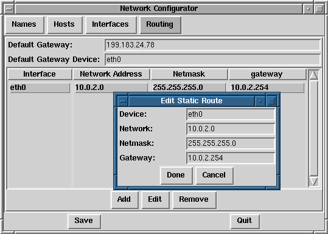Confirm the route with the Done button
Screen dimensions: 328x234
coord(176,175)
